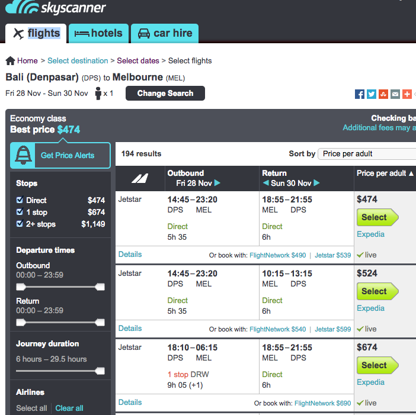
Task: Share results by email icon
Action: coord(395,94)
